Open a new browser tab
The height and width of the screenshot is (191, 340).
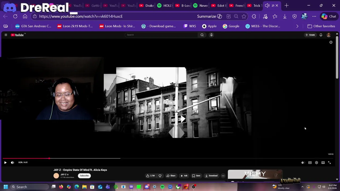click(x=286, y=6)
